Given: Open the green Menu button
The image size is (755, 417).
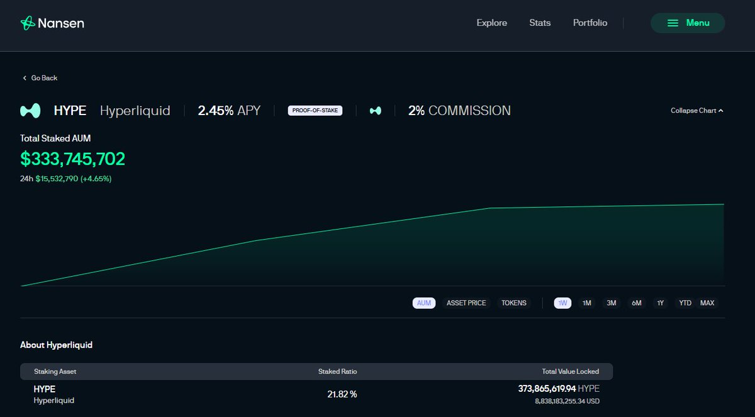Looking at the screenshot, I should click(688, 23).
